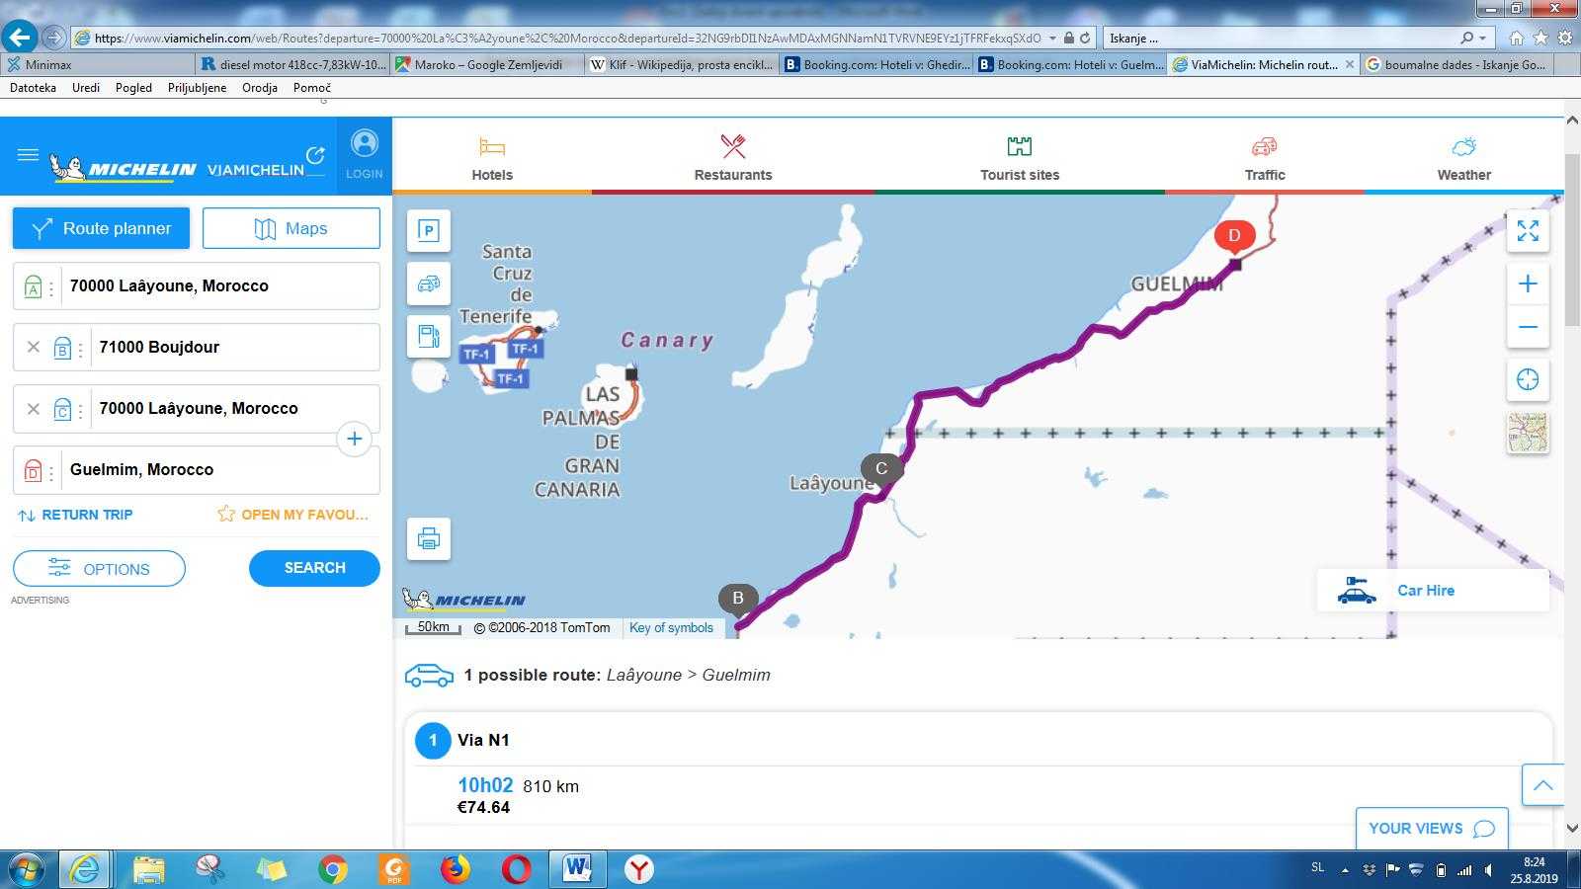The image size is (1581, 889).
Task: Open Key of symbols link
Action: point(671,627)
